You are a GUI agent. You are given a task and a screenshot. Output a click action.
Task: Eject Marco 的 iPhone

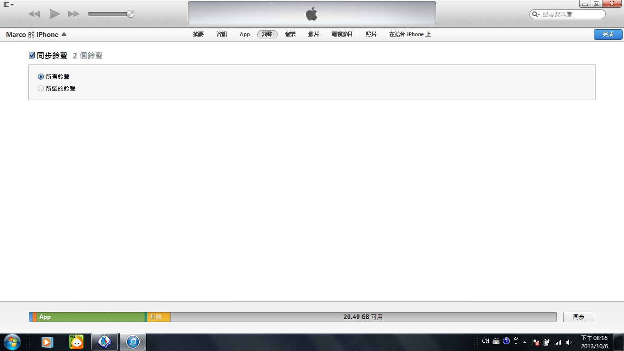click(x=64, y=35)
